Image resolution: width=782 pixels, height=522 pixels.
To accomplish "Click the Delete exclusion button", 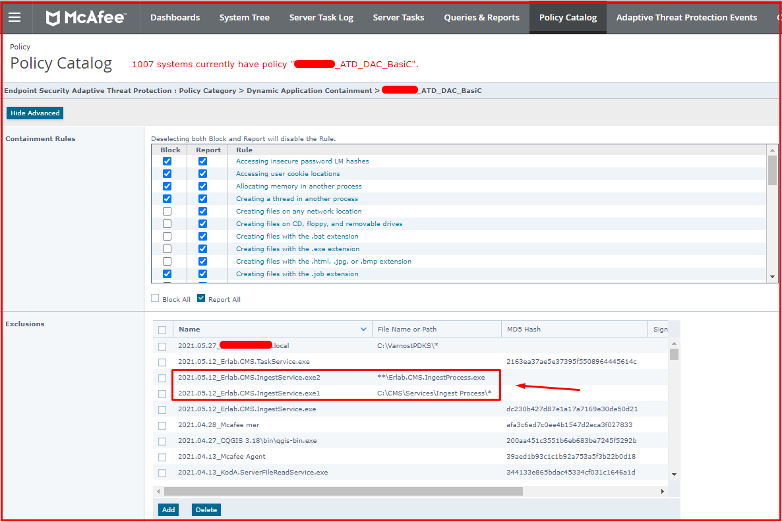I will click(206, 509).
